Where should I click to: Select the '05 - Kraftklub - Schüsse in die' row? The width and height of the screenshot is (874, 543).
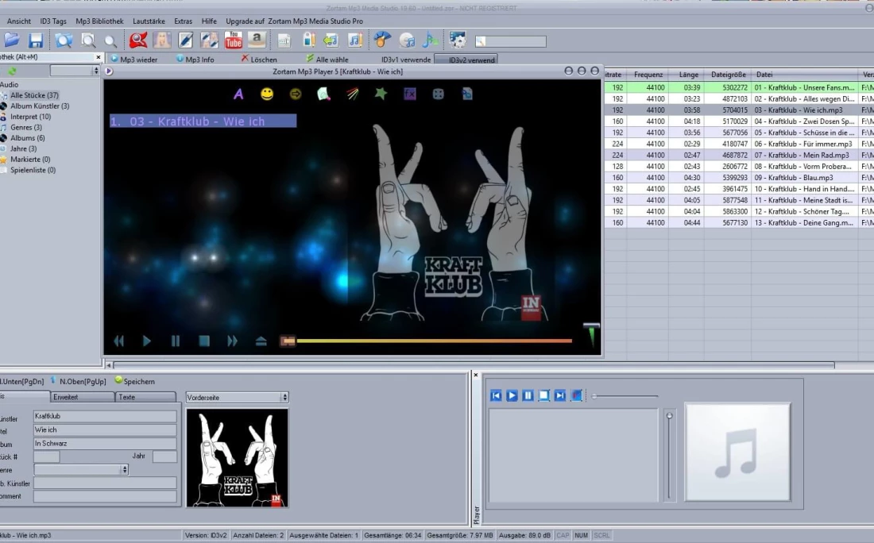[x=804, y=133]
